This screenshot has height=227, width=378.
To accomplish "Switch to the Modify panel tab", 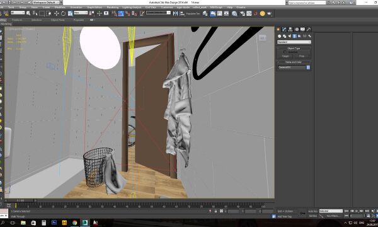I will (x=285, y=29).
